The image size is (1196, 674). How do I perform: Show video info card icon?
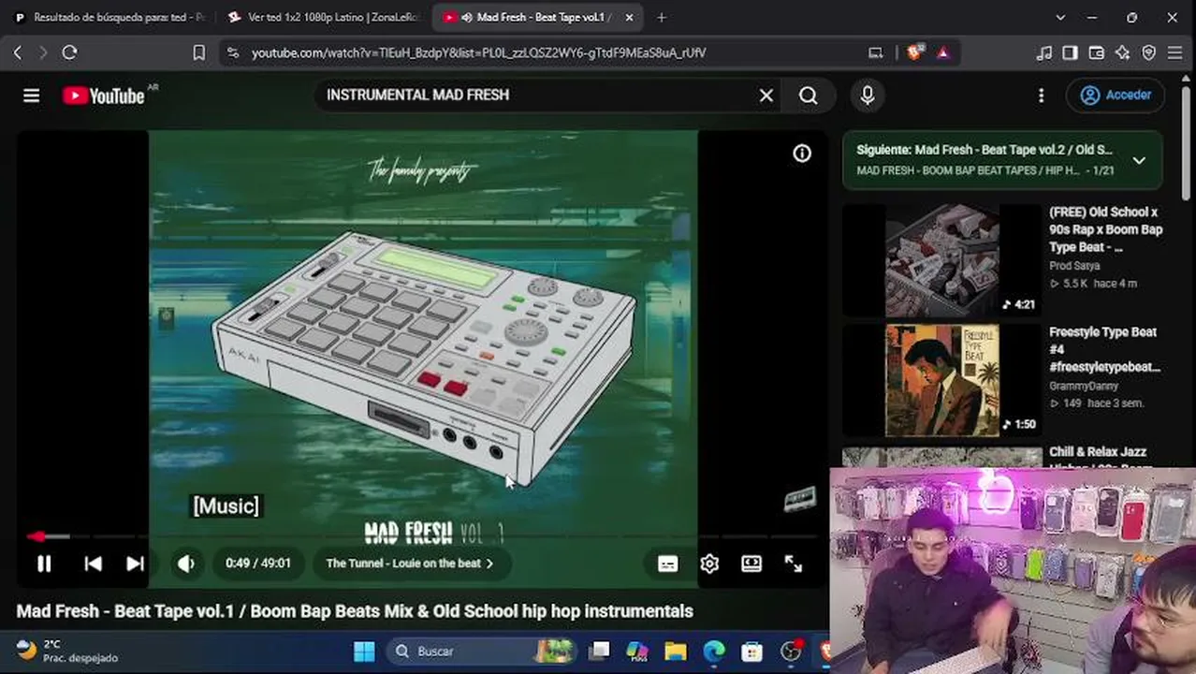click(802, 154)
